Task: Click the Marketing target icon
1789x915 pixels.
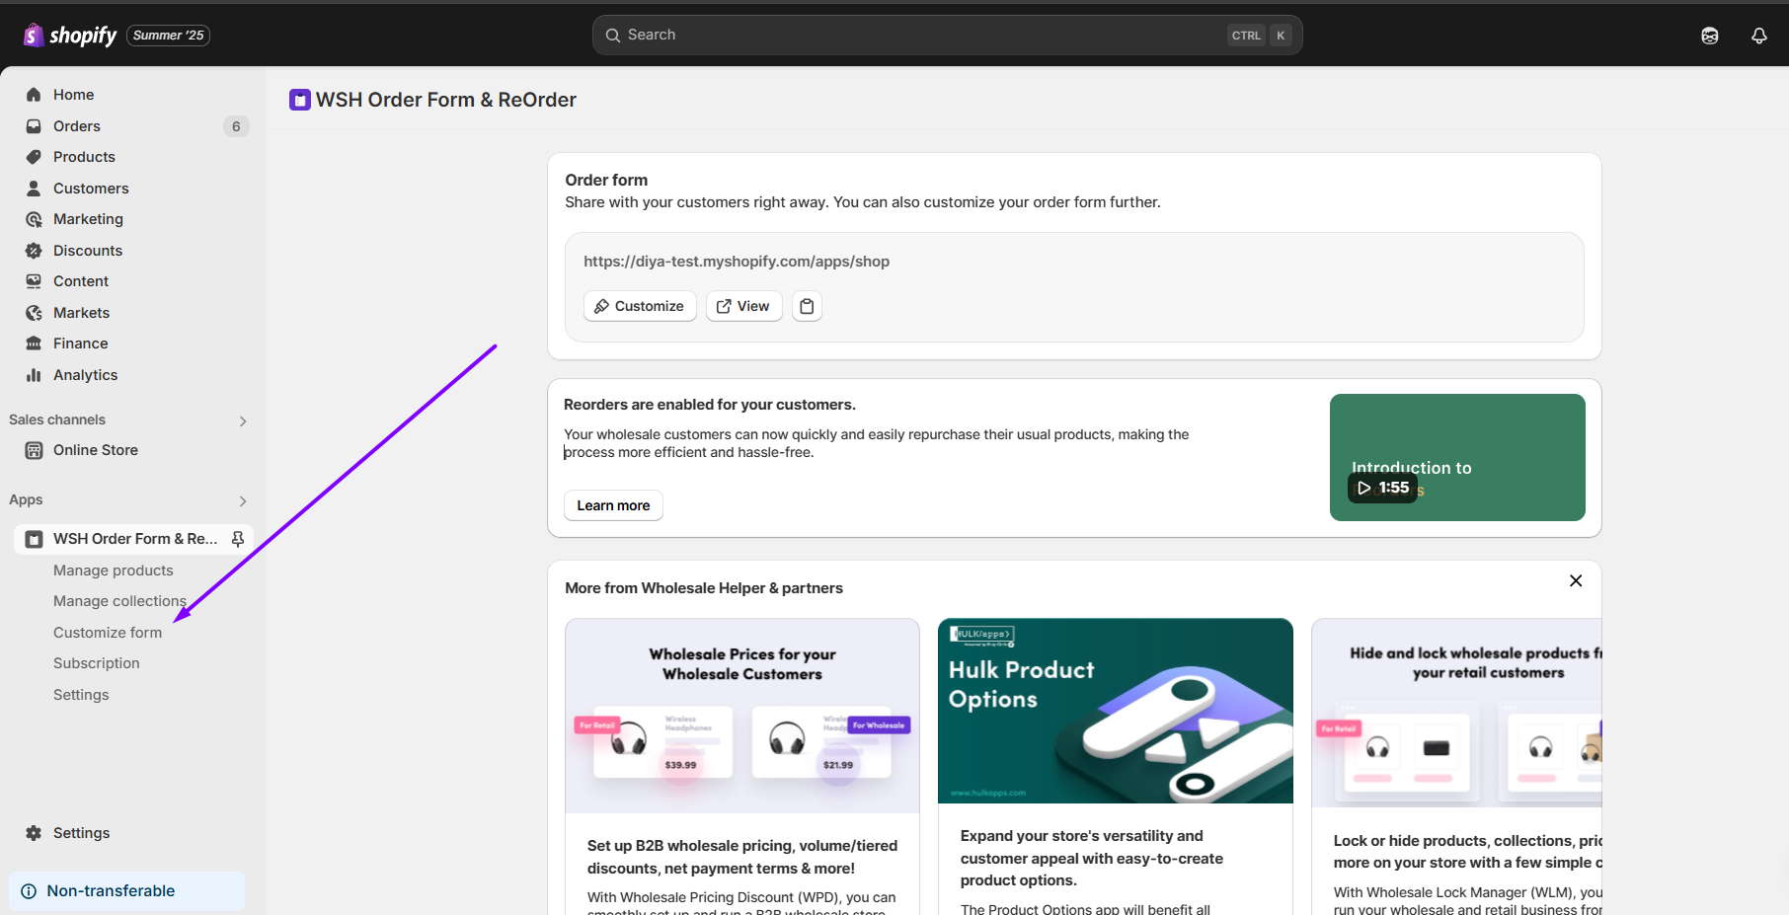Action: click(x=34, y=219)
